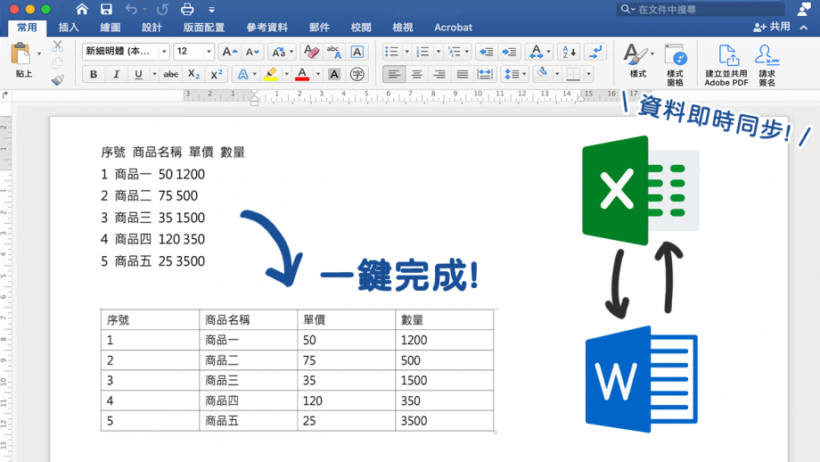Open the paste options dropdown arrow
The image size is (820, 462).
click(x=38, y=54)
